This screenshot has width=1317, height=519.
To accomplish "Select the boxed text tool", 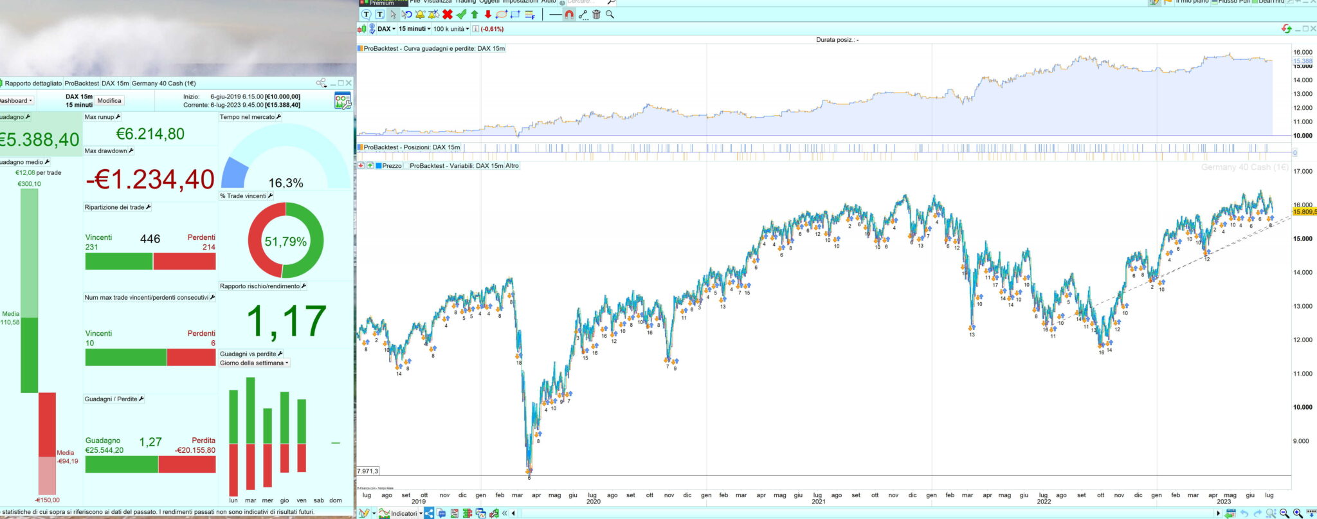I will 379,14.
